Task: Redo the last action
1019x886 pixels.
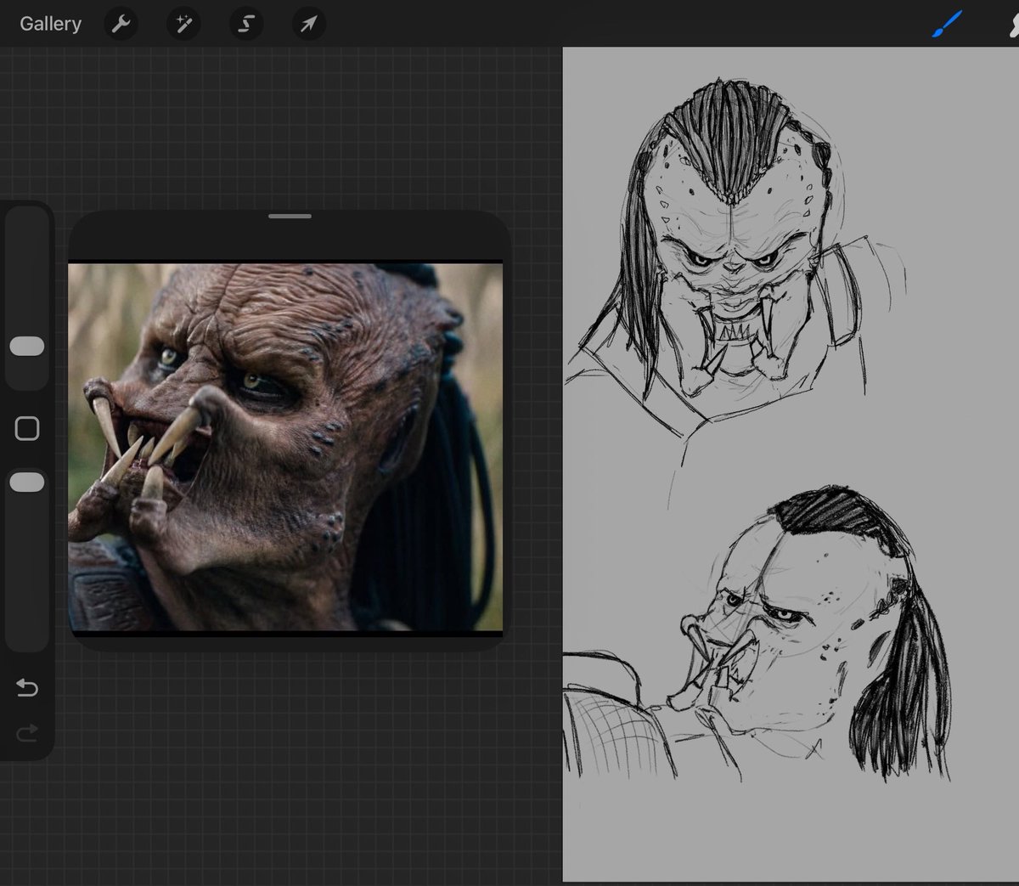Action: click(x=27, y=731)
